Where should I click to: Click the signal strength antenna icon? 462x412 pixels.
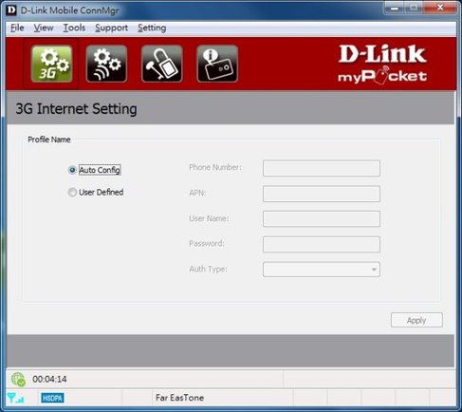(x=15, y=398)
